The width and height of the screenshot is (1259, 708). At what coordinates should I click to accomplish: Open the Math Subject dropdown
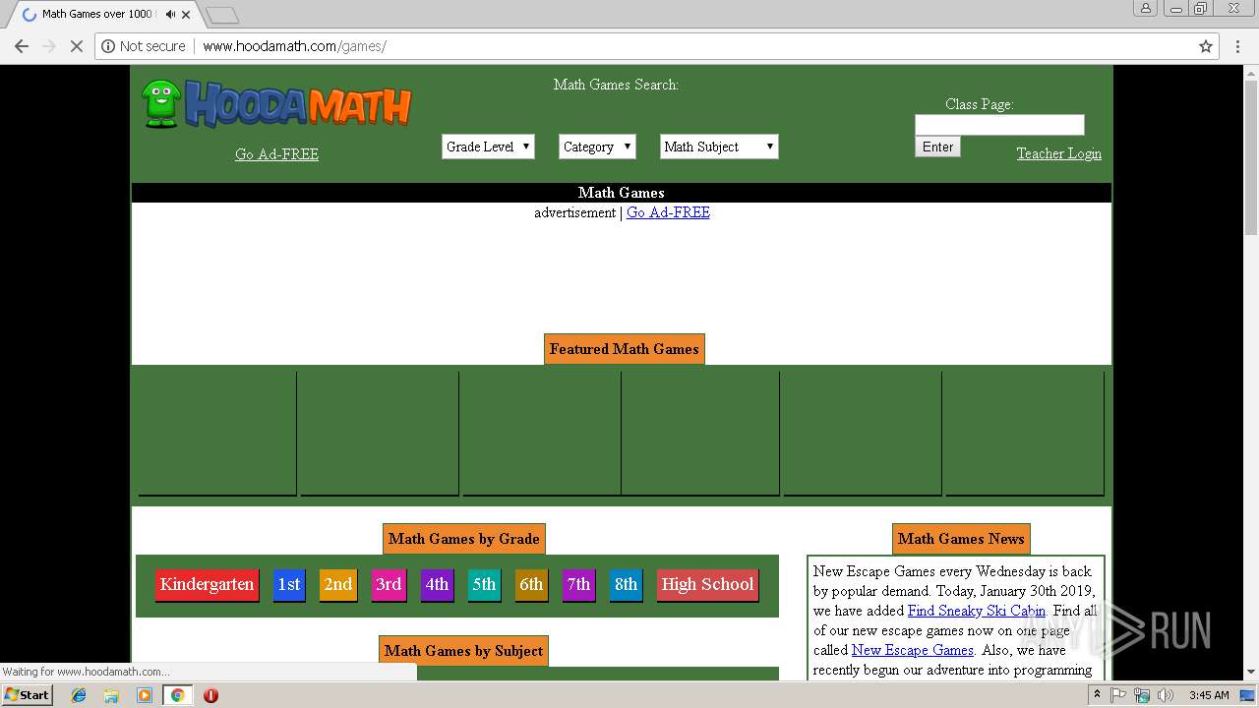click(x=719, y=147)
